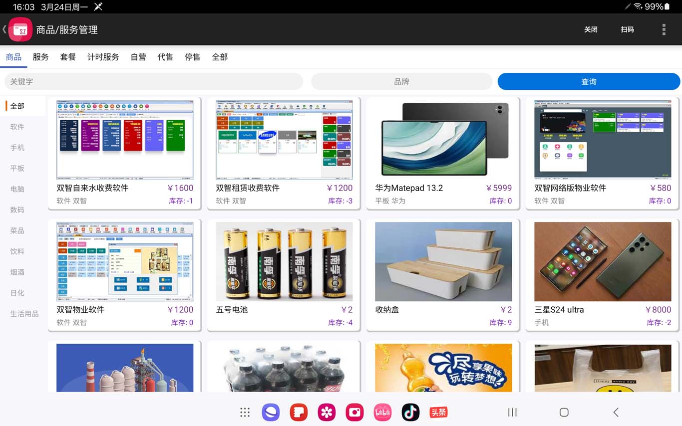682x426 pixels.
Task: Select 手机 category in sidebar
Action: pyautogui.click(x=17, y=148)
